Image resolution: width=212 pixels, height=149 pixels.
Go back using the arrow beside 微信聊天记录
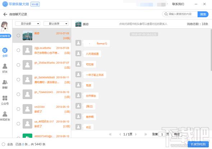(x=5, y=14)
